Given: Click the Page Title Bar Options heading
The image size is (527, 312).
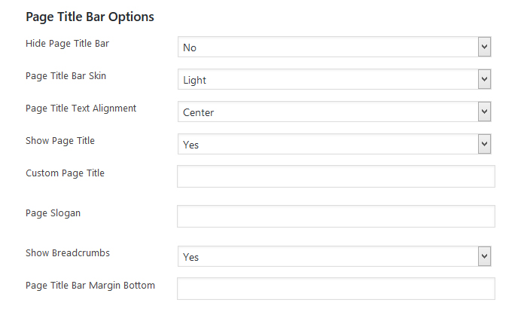Looking at the screenshot, I should pyautogui.click(x=90, y=16).
